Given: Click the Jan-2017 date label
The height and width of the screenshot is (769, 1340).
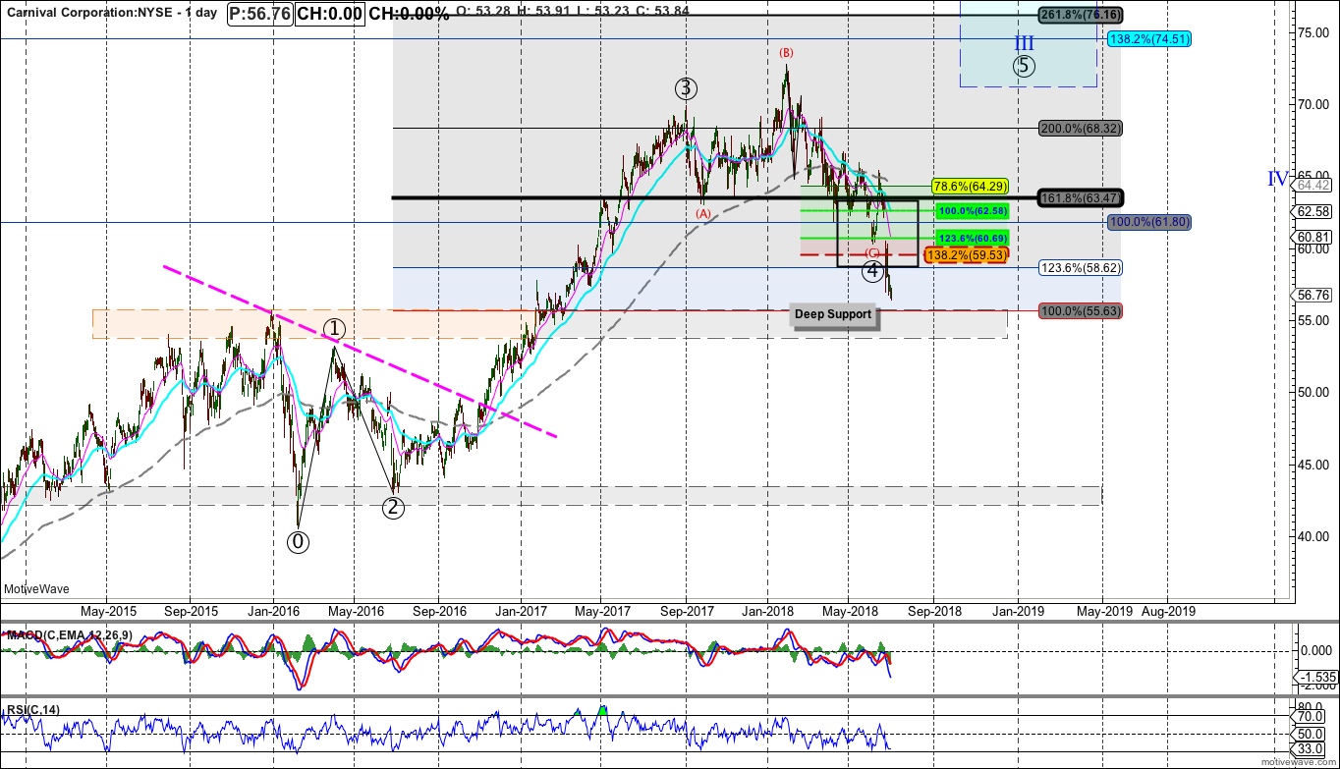Looking at the screenshot, I should pos(520,610).
